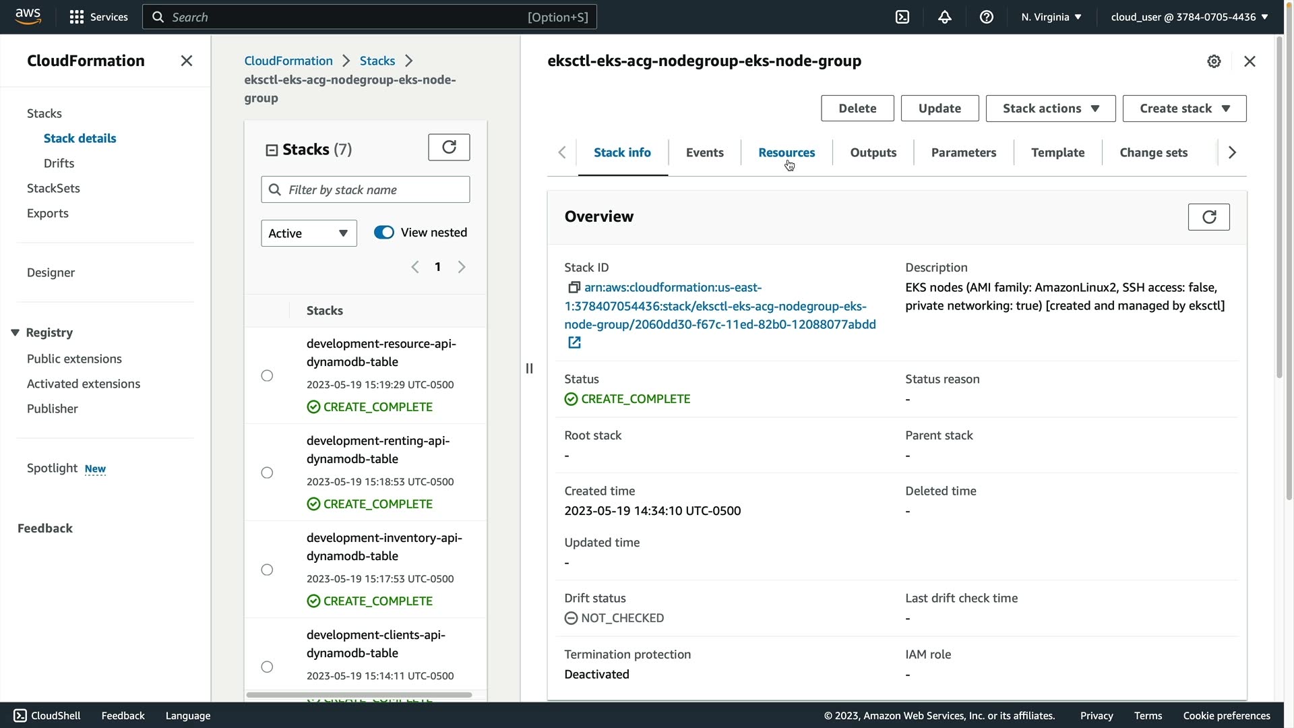Toggle the View nested switch

click(x=384, y=233)
